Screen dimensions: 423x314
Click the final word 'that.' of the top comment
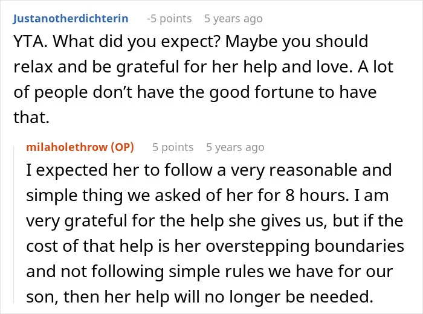[x=31, y=118]
